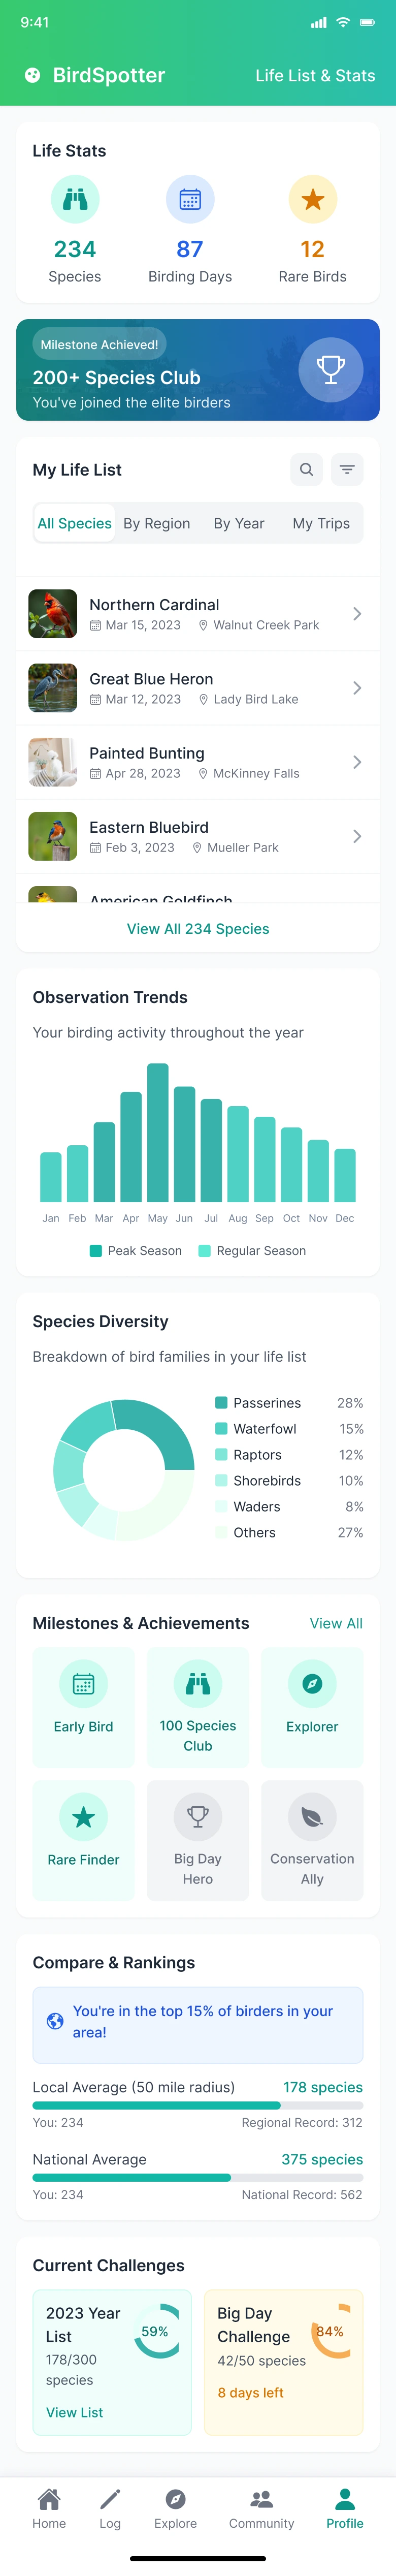Expand Northern Cardinal entry chevron
Viewport: 396px width, 2576px height.
[357, 614]
